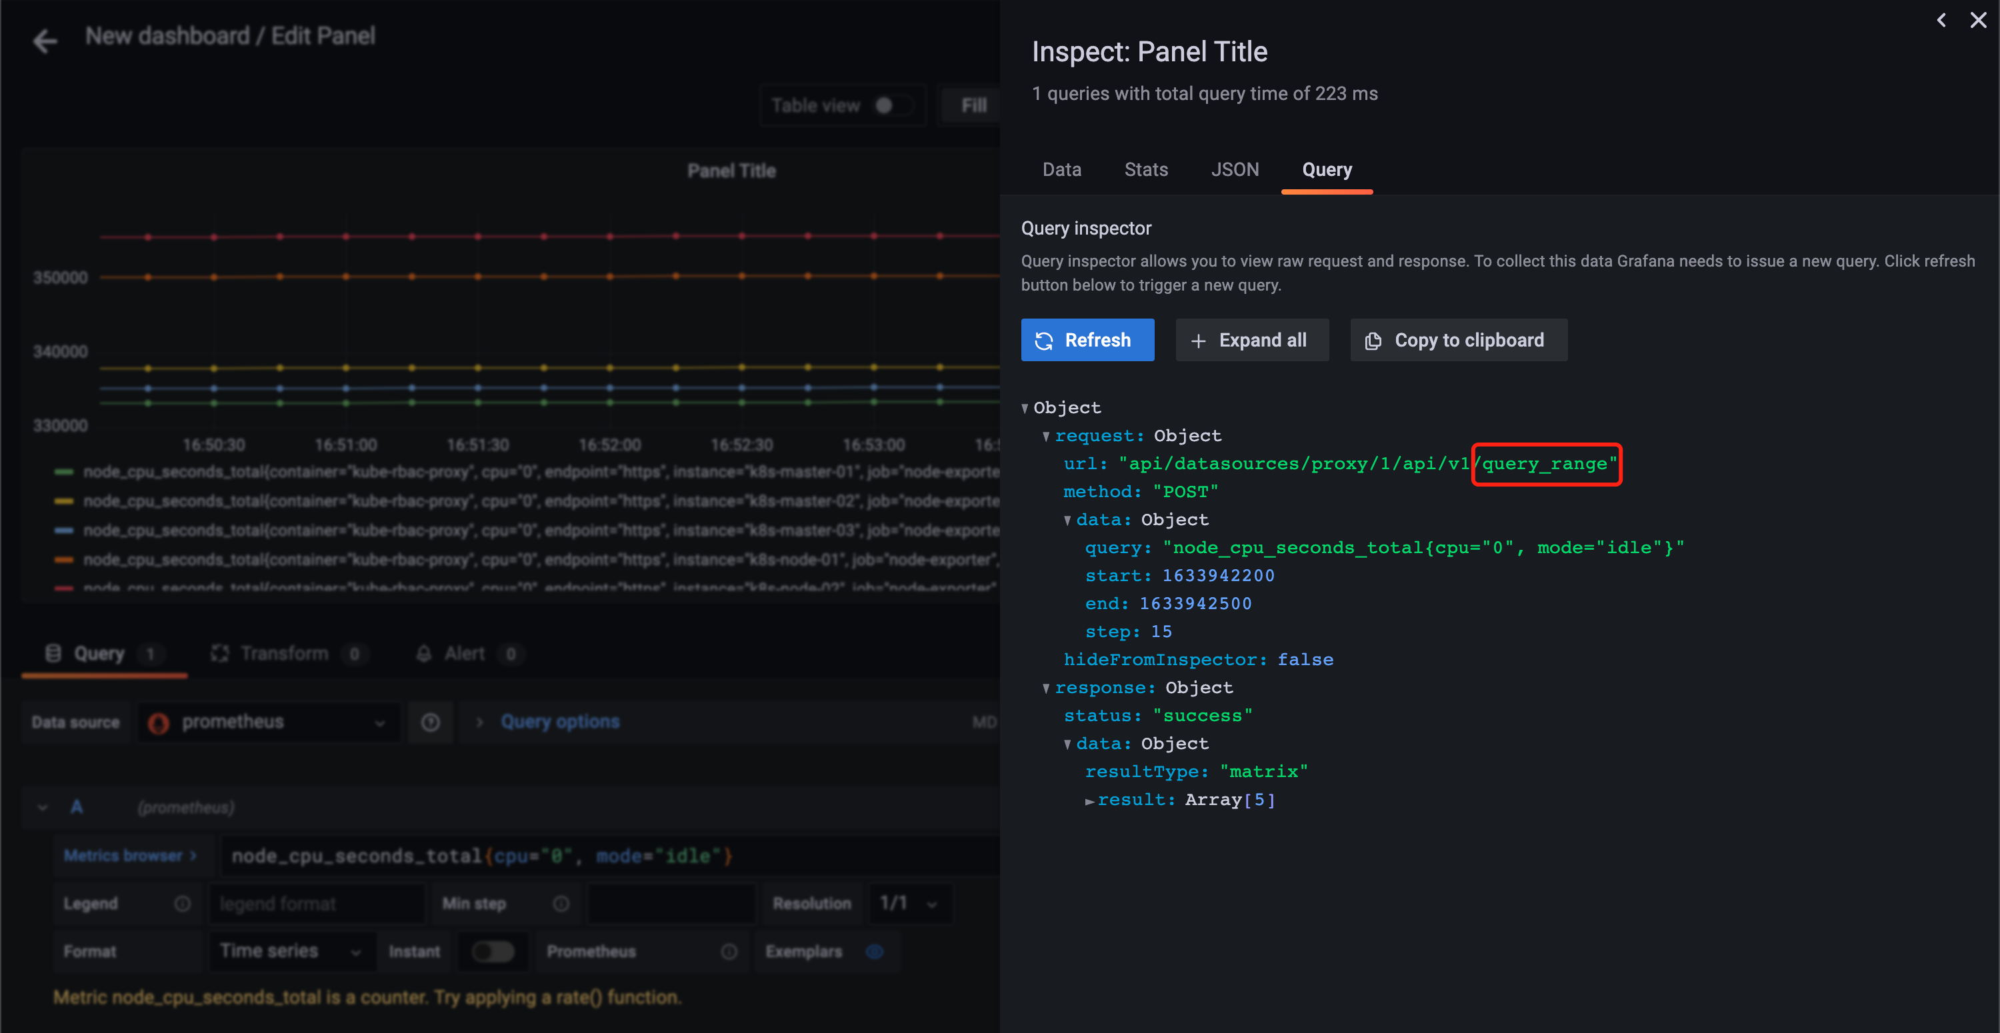
Task: Click the Panel Title heading on graph
Action: pos(731,171)
